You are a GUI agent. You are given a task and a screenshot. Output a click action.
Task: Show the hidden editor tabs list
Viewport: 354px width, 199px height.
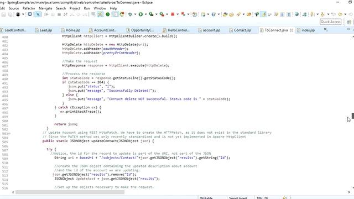pos(326,29)
